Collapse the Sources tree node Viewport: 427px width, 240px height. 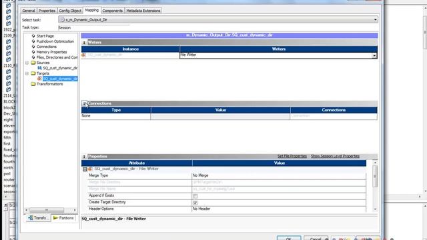[27, 63]
